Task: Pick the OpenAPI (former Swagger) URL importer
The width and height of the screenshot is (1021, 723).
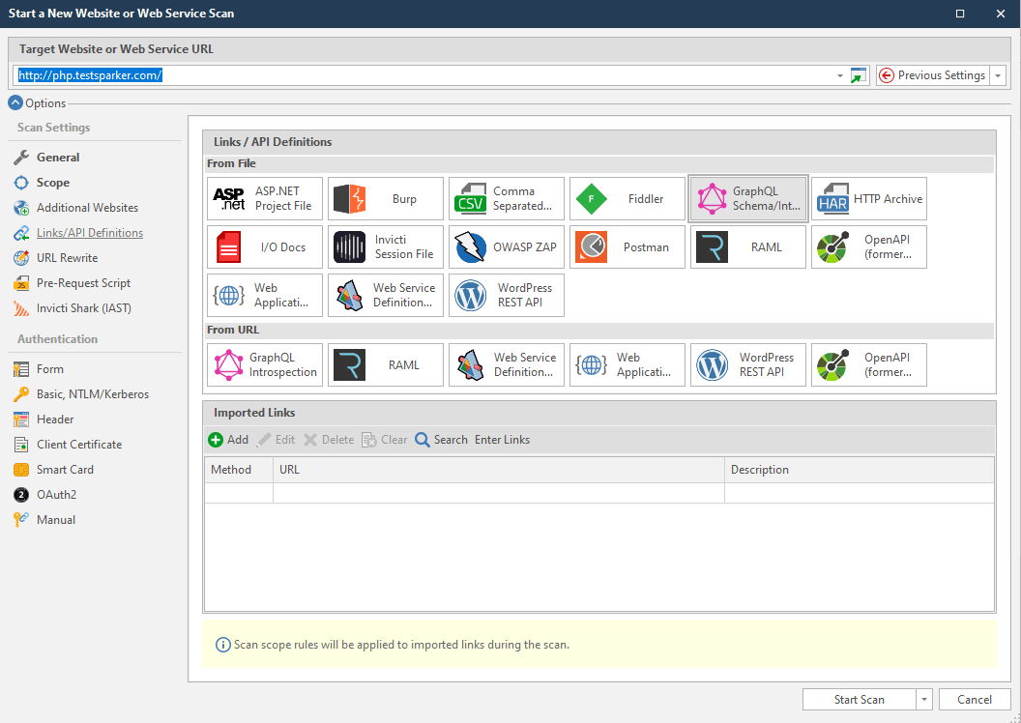Action: pos(868,364)
